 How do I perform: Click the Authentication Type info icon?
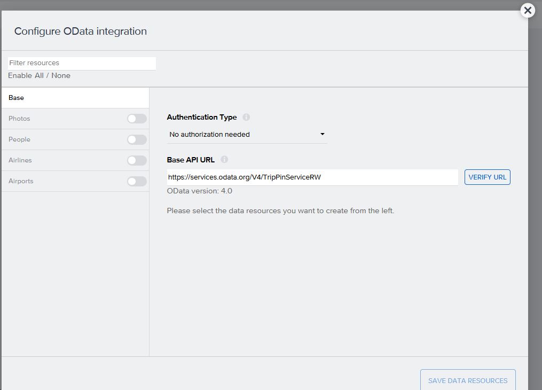click(246, 117)
